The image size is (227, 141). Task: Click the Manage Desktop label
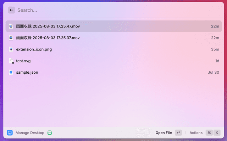[30, 133]
